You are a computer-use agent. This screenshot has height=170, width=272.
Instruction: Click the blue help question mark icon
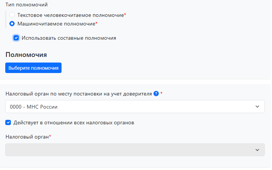pyautogui.click(x=156, y=94)
